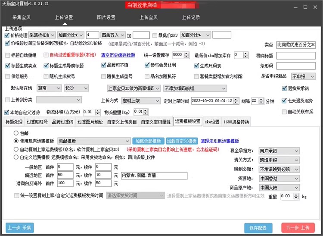Open the 品牌过滤词 sub-tab

click(62, 122)
